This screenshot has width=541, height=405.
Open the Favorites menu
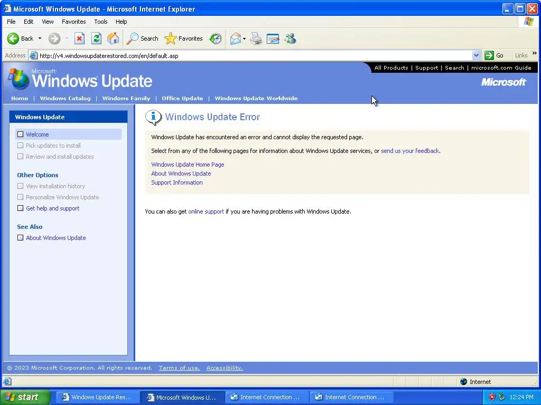74,22
